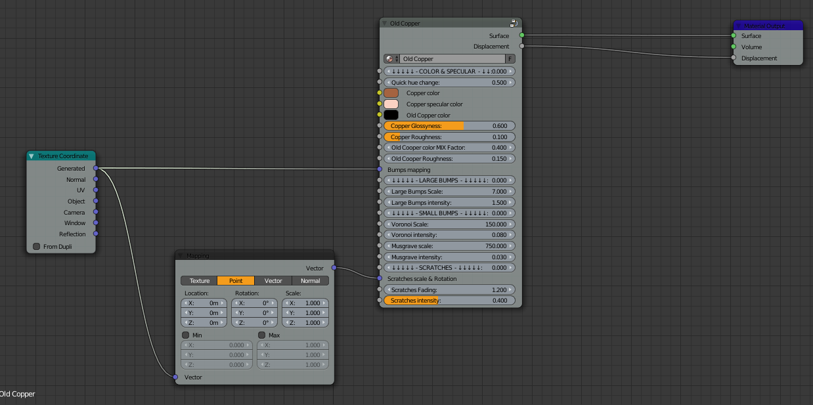Viewport: 813px width, 405px height.
Task: Open the black Old Copper color swatch
Action: coord(391,116)
